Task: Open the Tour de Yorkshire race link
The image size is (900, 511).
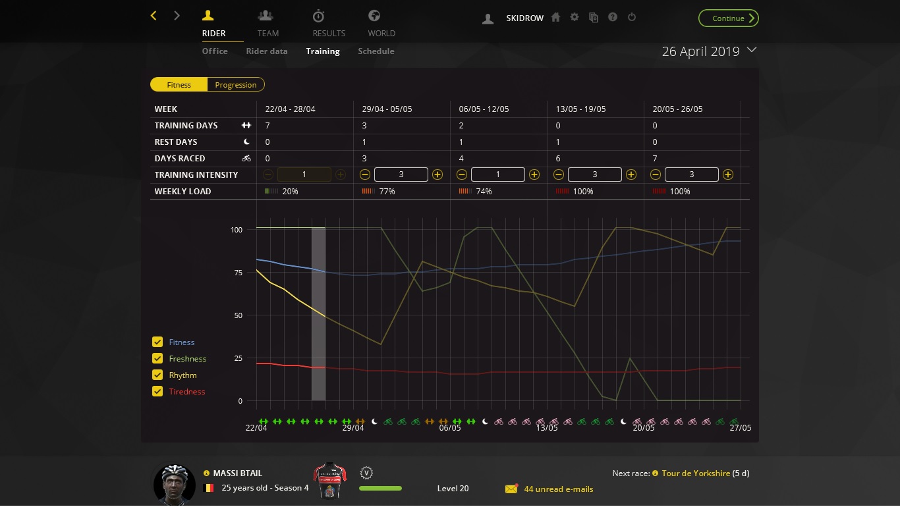Action: pyautogui.click(x=696, y=473)
